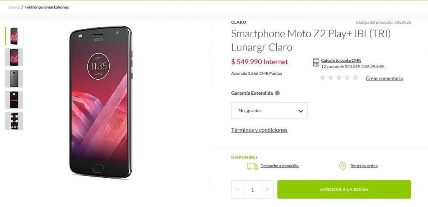Go to Home in the breadcrumb

[x=14, y=7]
